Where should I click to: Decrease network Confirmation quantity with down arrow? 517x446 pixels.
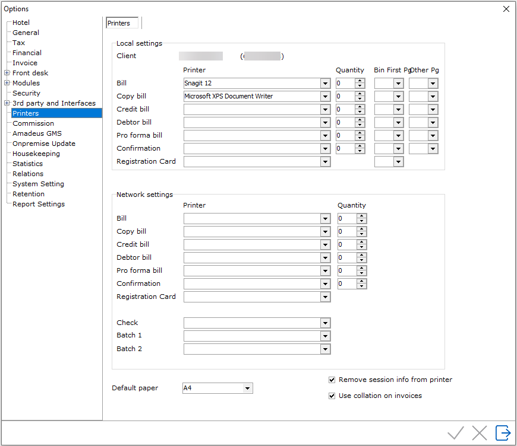click(361, 286)
